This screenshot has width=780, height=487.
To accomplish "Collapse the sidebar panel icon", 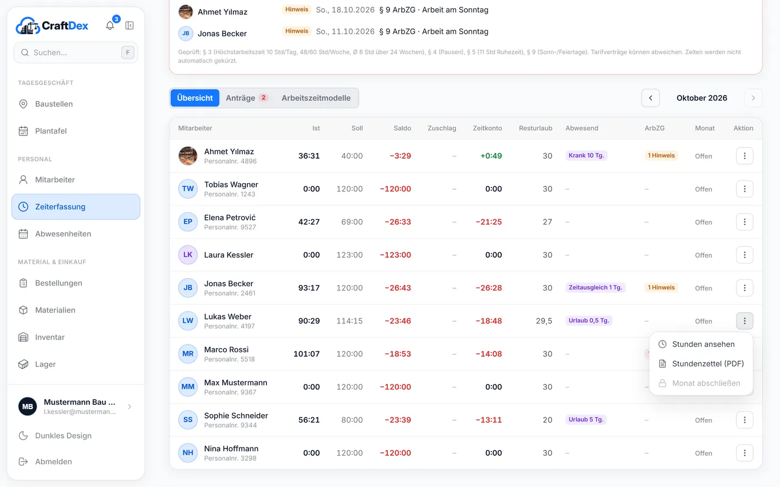I will click(x=129, y=26).
